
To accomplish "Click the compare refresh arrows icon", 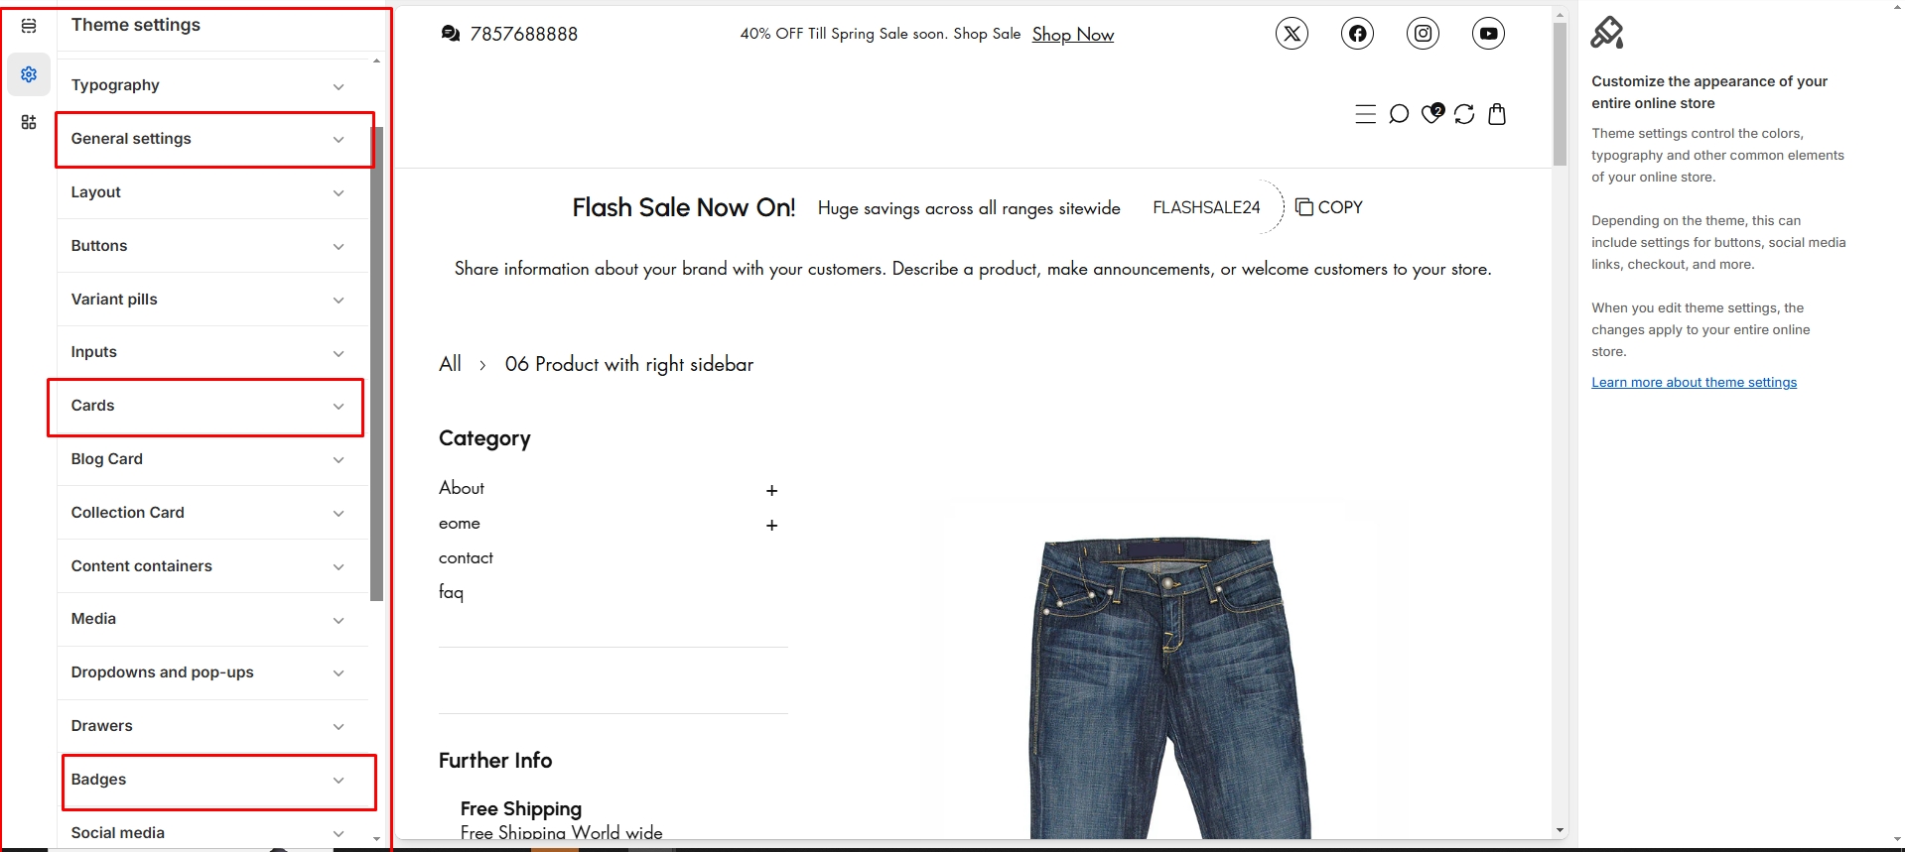I will pos(1464,114).
